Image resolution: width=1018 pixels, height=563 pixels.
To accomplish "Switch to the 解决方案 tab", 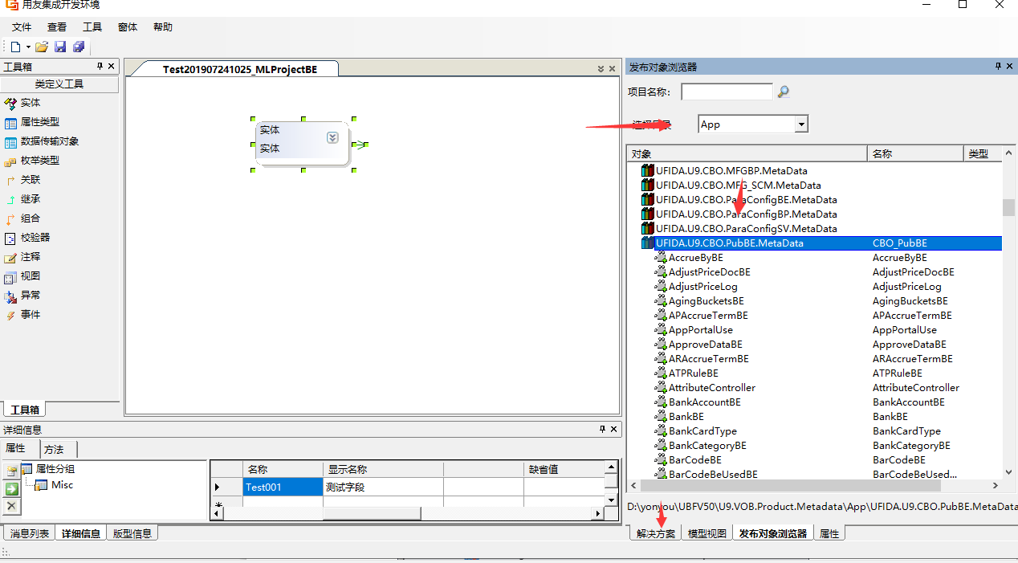I will pos(656,533).
